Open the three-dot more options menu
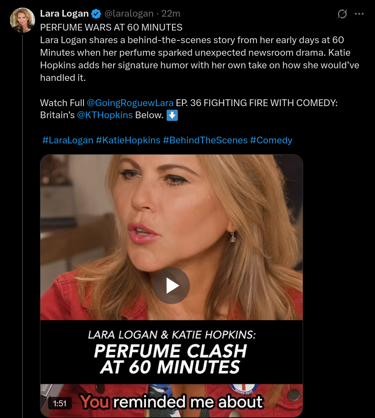 coord(359,14)
